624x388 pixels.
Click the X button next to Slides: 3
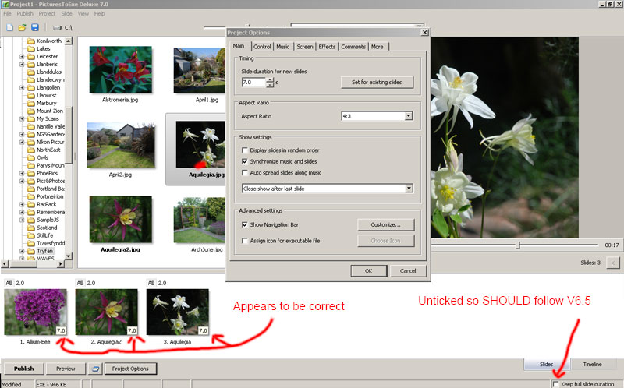click(613, 263)
